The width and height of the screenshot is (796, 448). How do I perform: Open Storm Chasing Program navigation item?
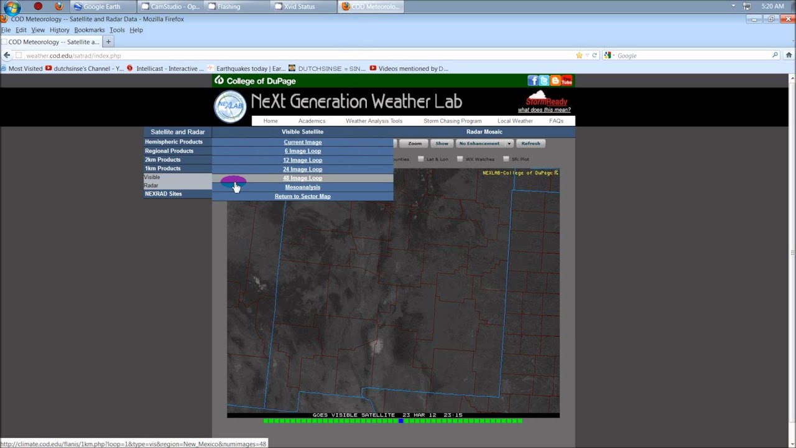click(x=453, y=121)
